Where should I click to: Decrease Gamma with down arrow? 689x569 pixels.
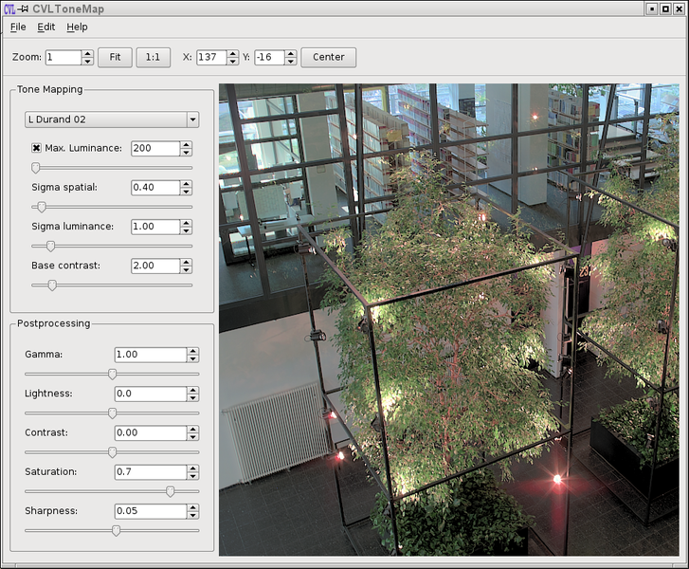coord(193,358)
